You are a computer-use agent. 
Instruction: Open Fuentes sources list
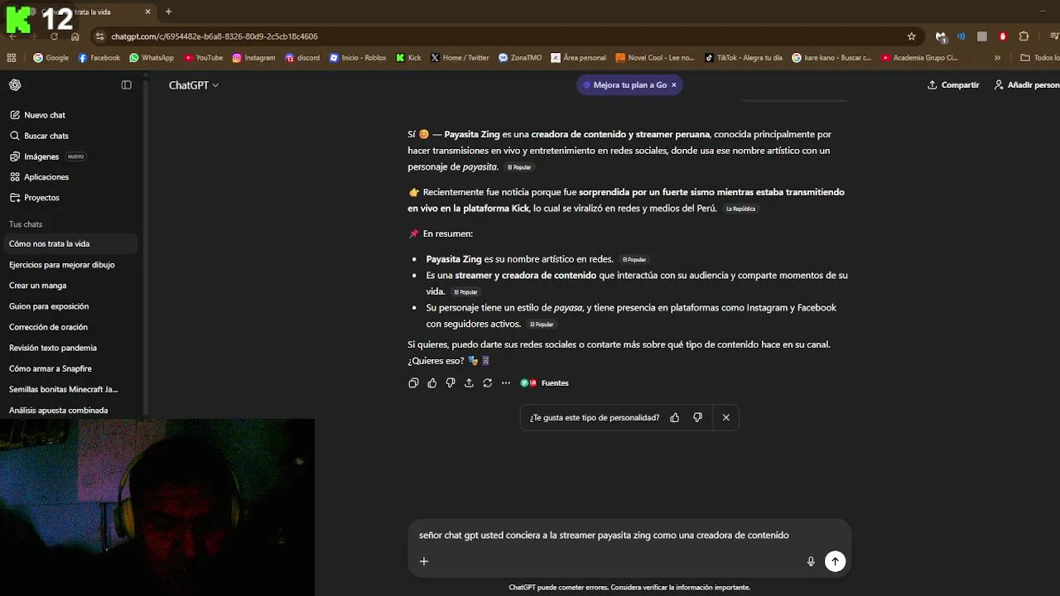(x=544, y=383)
